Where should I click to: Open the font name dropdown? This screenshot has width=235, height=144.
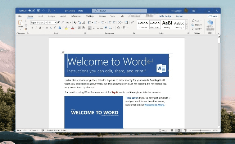pyautogui.click(x=46, y=22)
